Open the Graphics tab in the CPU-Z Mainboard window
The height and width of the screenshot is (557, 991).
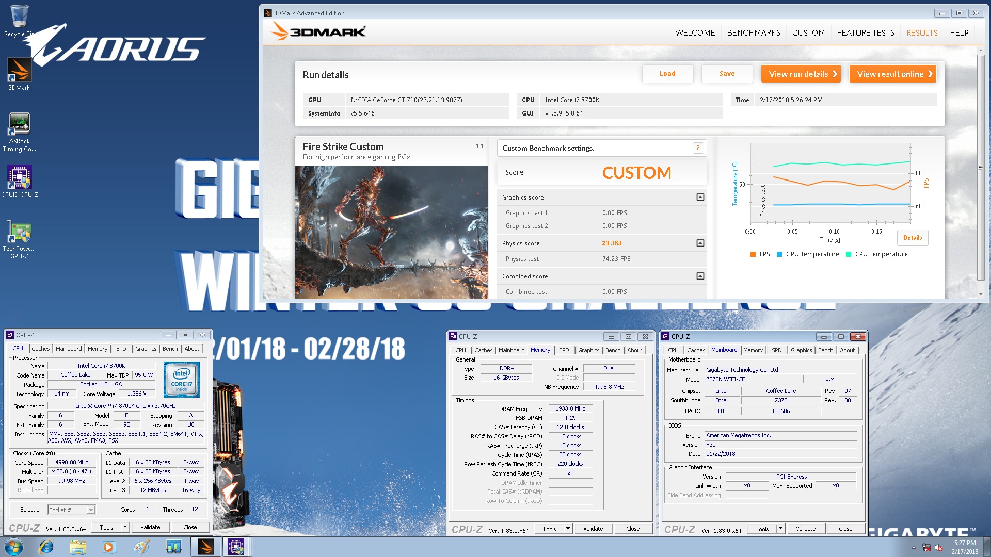pos(801,350)
